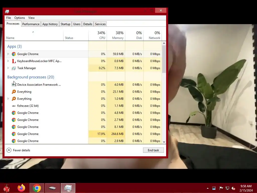Switch to the Services tab
This screenshot has height=193, width=257.
(x=100, y=24)
